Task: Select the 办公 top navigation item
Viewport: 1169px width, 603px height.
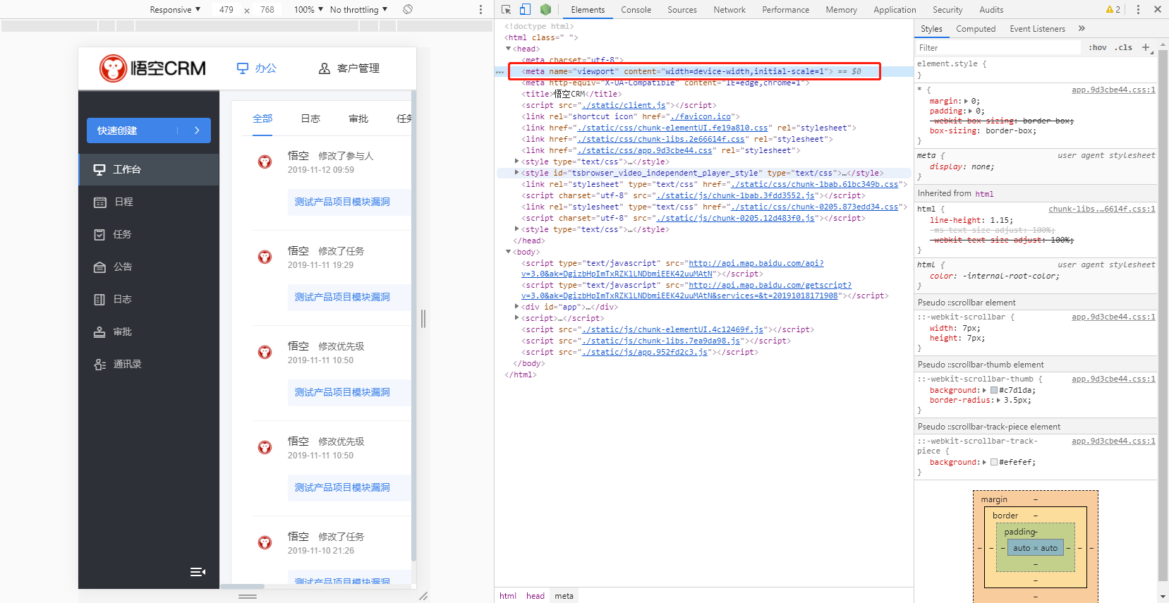Action: (x=257, y=68)
